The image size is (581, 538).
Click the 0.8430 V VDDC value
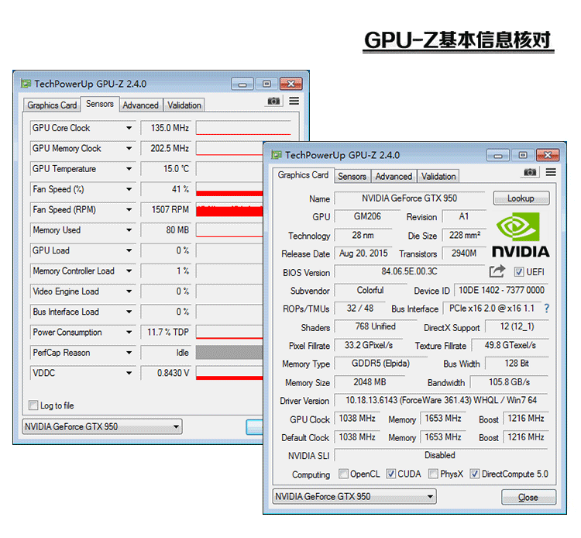tap(166, 373)
